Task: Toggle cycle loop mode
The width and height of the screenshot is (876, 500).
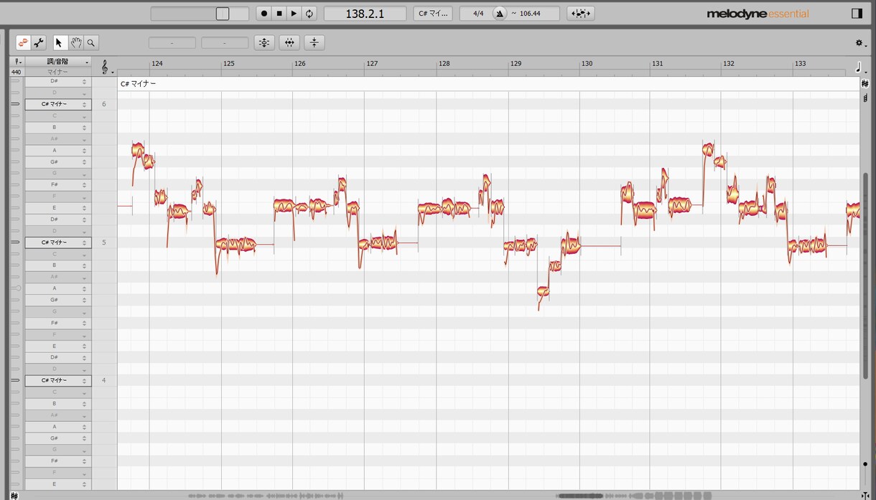Action: (309, 14)
